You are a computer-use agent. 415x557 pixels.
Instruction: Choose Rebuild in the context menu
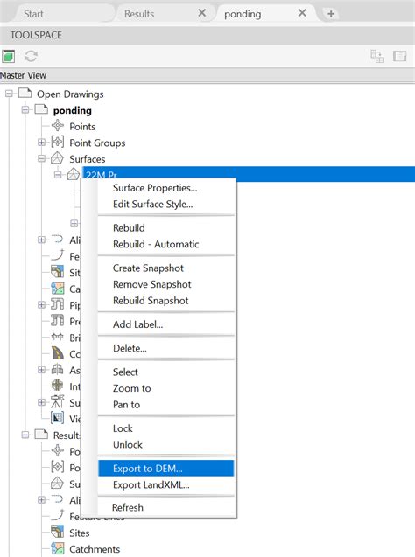click(x=166, y=227)
